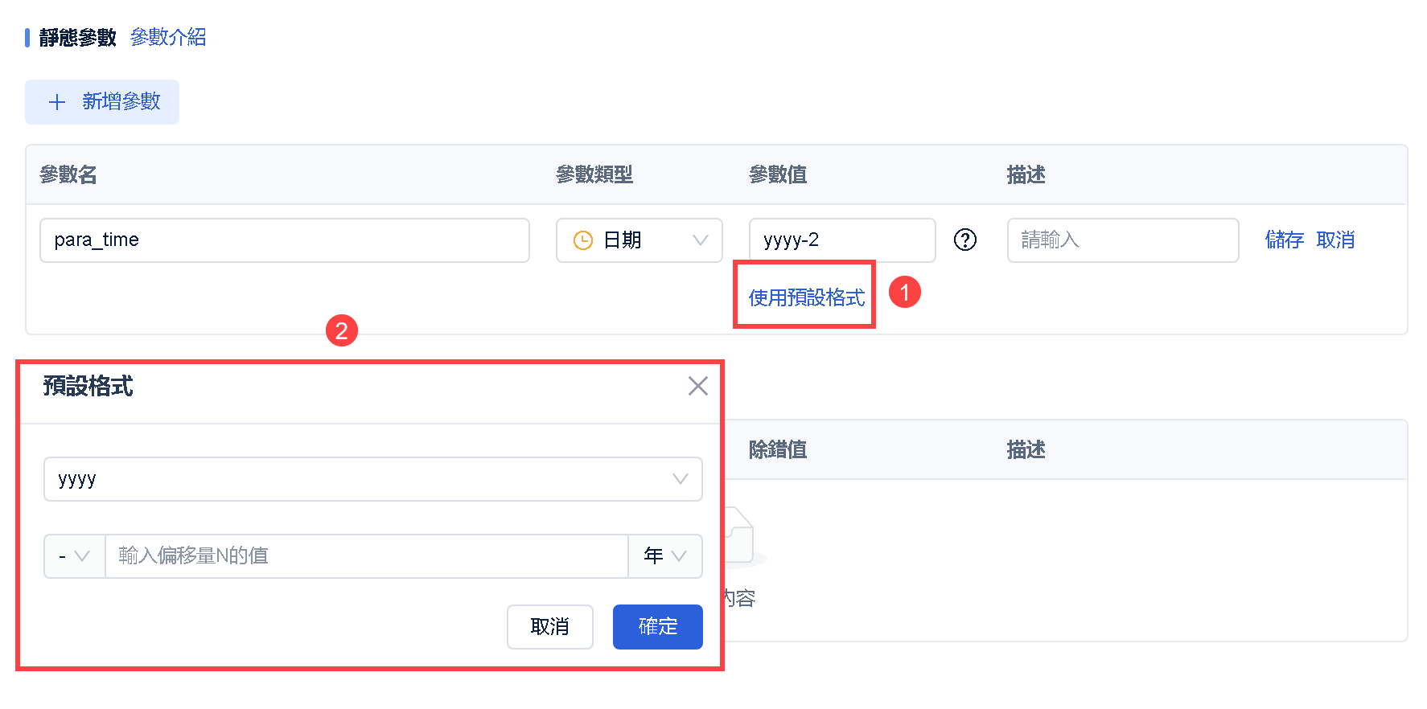Click 取消 in the parameter row
This screenshot has width=1427, height=709.
(1335, 240)
